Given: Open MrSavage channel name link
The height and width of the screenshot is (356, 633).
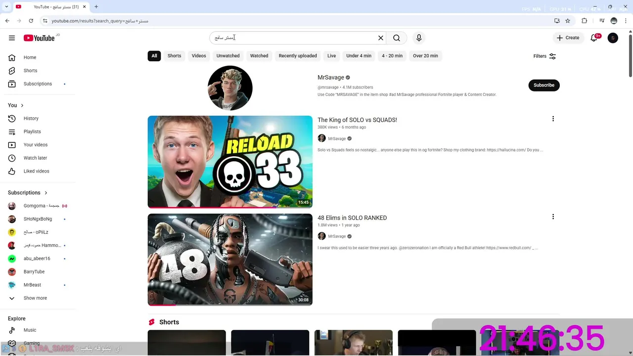Looking at the screenshot, I should point(331,78).
